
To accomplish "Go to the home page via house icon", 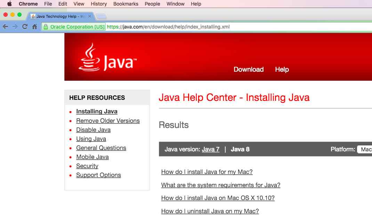I will coord(35,26).
